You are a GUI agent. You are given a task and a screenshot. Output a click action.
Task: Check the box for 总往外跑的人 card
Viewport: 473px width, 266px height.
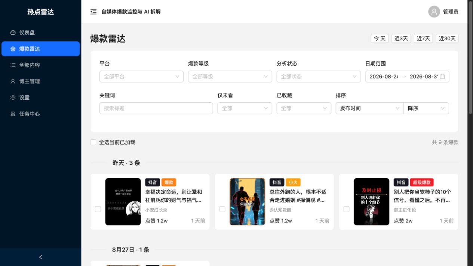pos(222,209)
